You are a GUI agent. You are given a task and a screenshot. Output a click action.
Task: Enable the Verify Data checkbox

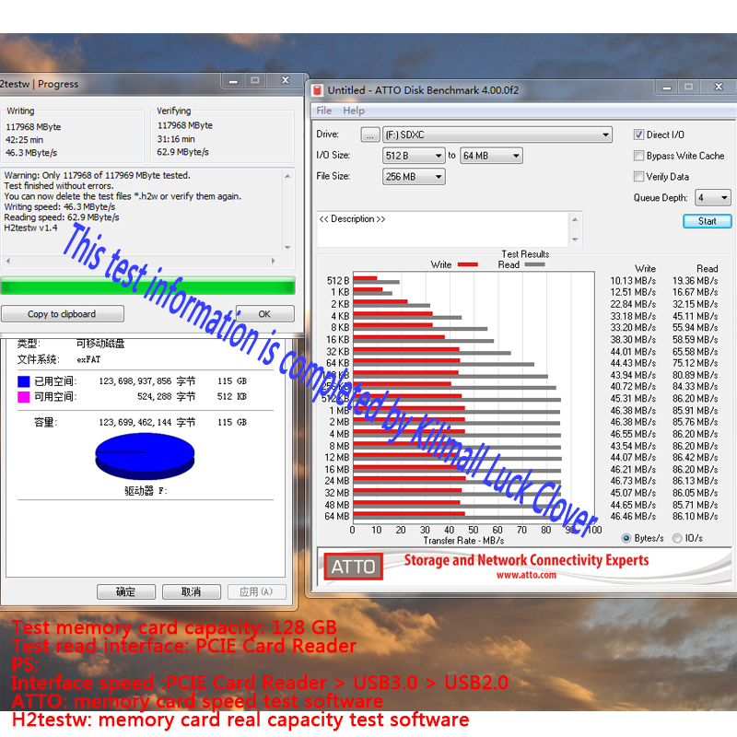coord(638,177)
